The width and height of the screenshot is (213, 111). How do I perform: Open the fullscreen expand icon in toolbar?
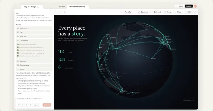tap(195, 12)
